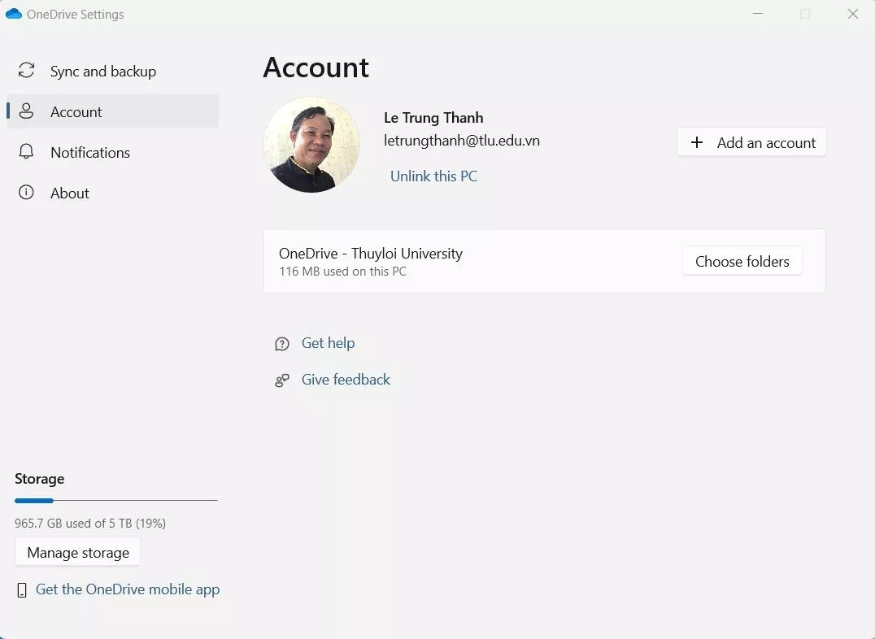Image resolution: width=875 pixels, height=639 pixels.
Task: Open the Give feedback link
Action: 346,380
